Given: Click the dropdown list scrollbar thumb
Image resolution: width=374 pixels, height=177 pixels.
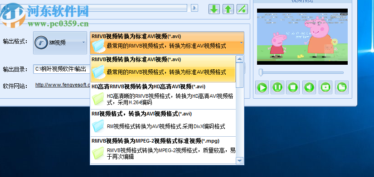Looking at the screenshot, I should pos(239,75).
